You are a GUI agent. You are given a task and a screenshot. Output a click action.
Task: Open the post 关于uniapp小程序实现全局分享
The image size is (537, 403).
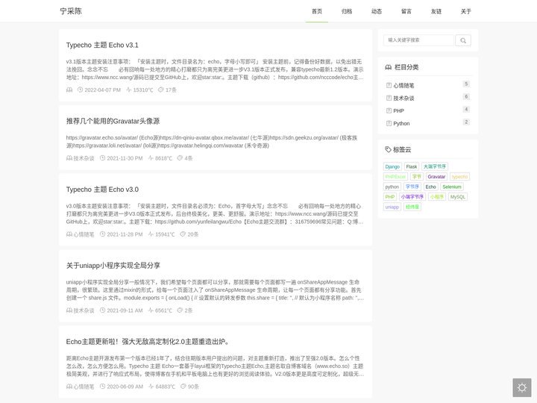point(113,266)
